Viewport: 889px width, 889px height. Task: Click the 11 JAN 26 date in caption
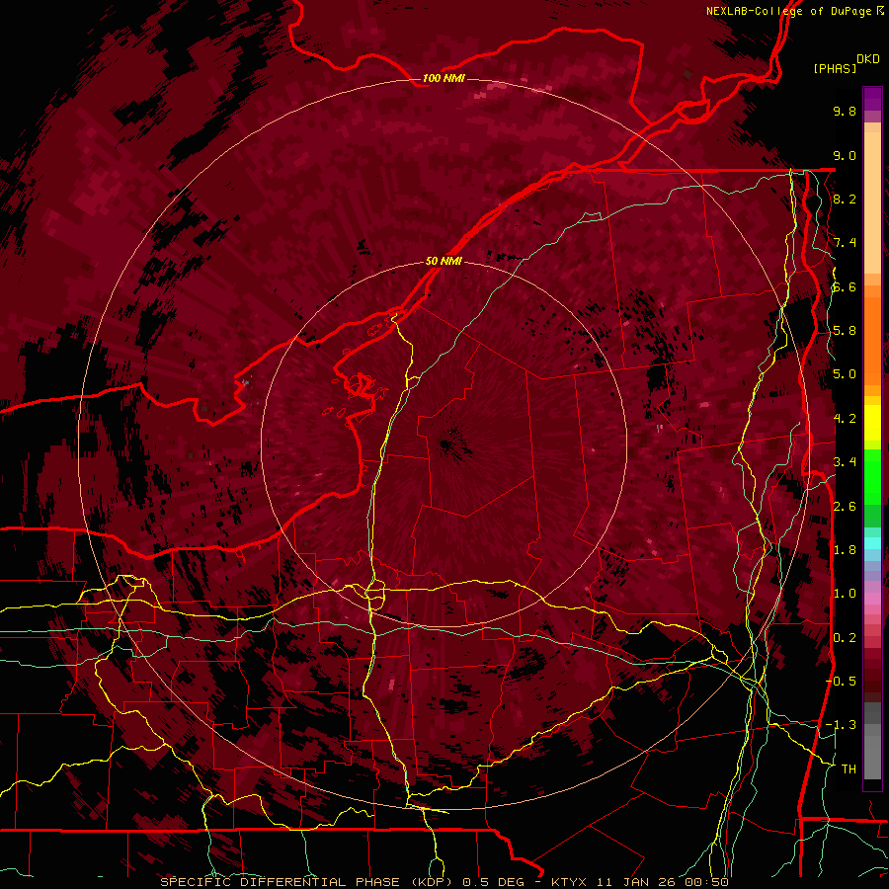635,882
